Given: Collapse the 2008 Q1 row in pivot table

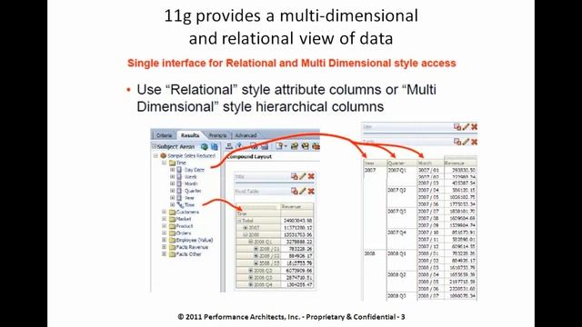Looking at the screenshot, I should tap(251, 243).
